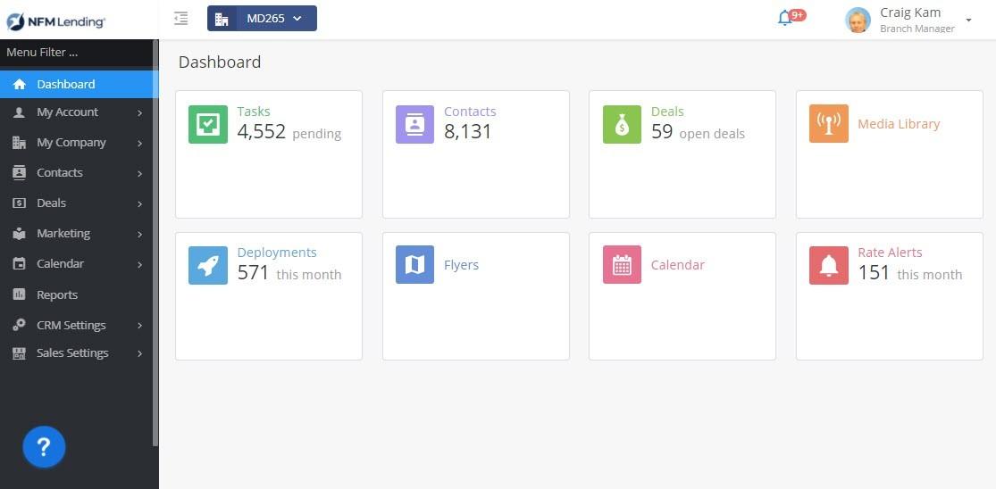Expand My Company submenu chevron
The height and width of the screenshot is (489, 996).
coord(139,144)
